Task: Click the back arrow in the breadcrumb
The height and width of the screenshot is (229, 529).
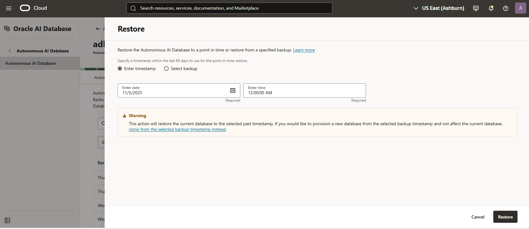Action: pyautogui.click(x=98, y=29)
